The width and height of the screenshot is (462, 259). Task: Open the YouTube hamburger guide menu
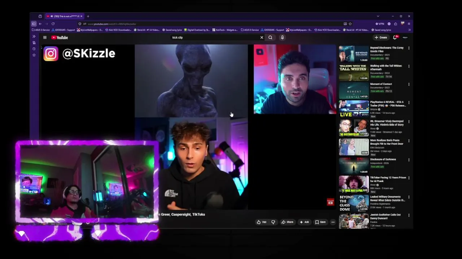45,37
